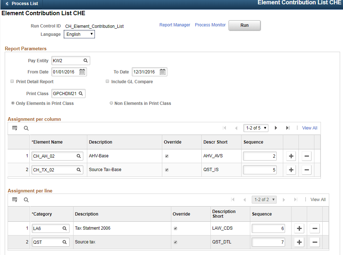This screenshot has width=343, height=255.
Task: Enable the Print Detail Report checkbox
Action: (12, 81)
